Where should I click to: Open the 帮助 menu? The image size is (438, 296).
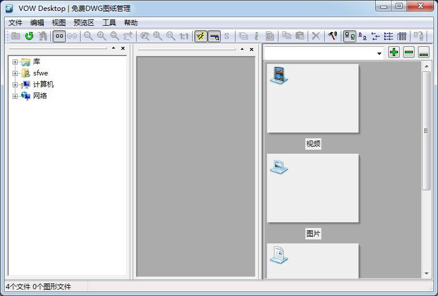click(131, 23)
